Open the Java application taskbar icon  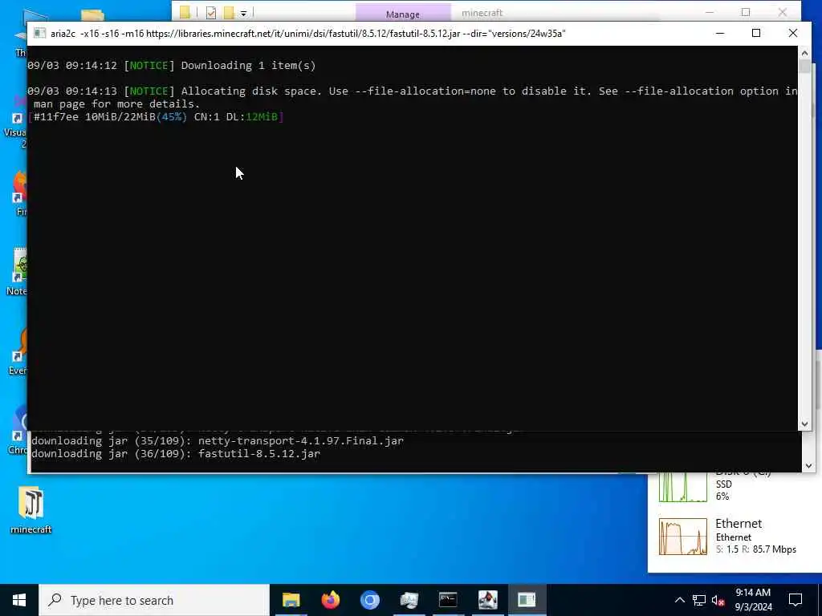pos(487,600)
